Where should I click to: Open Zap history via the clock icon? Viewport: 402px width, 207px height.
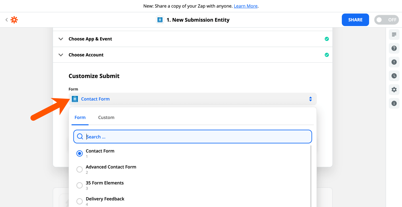pyautogui.click(x=394, y=76)
